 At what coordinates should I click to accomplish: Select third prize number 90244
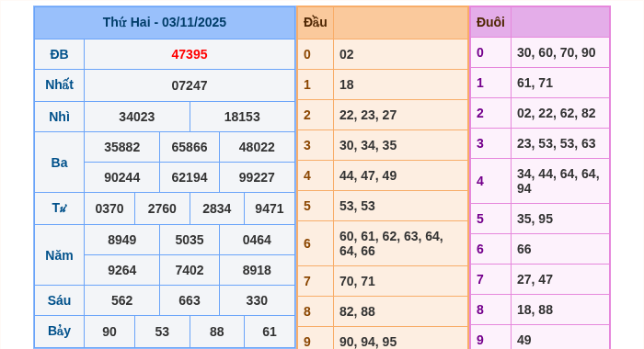pos(122,177)
